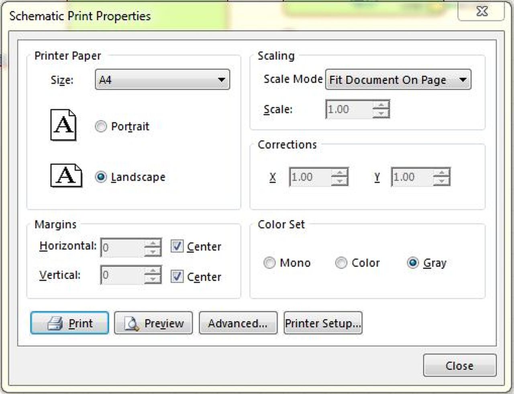The image size is (514, 394).
Task: Select the Landscape radio button
Action: (x=101, y=177)
